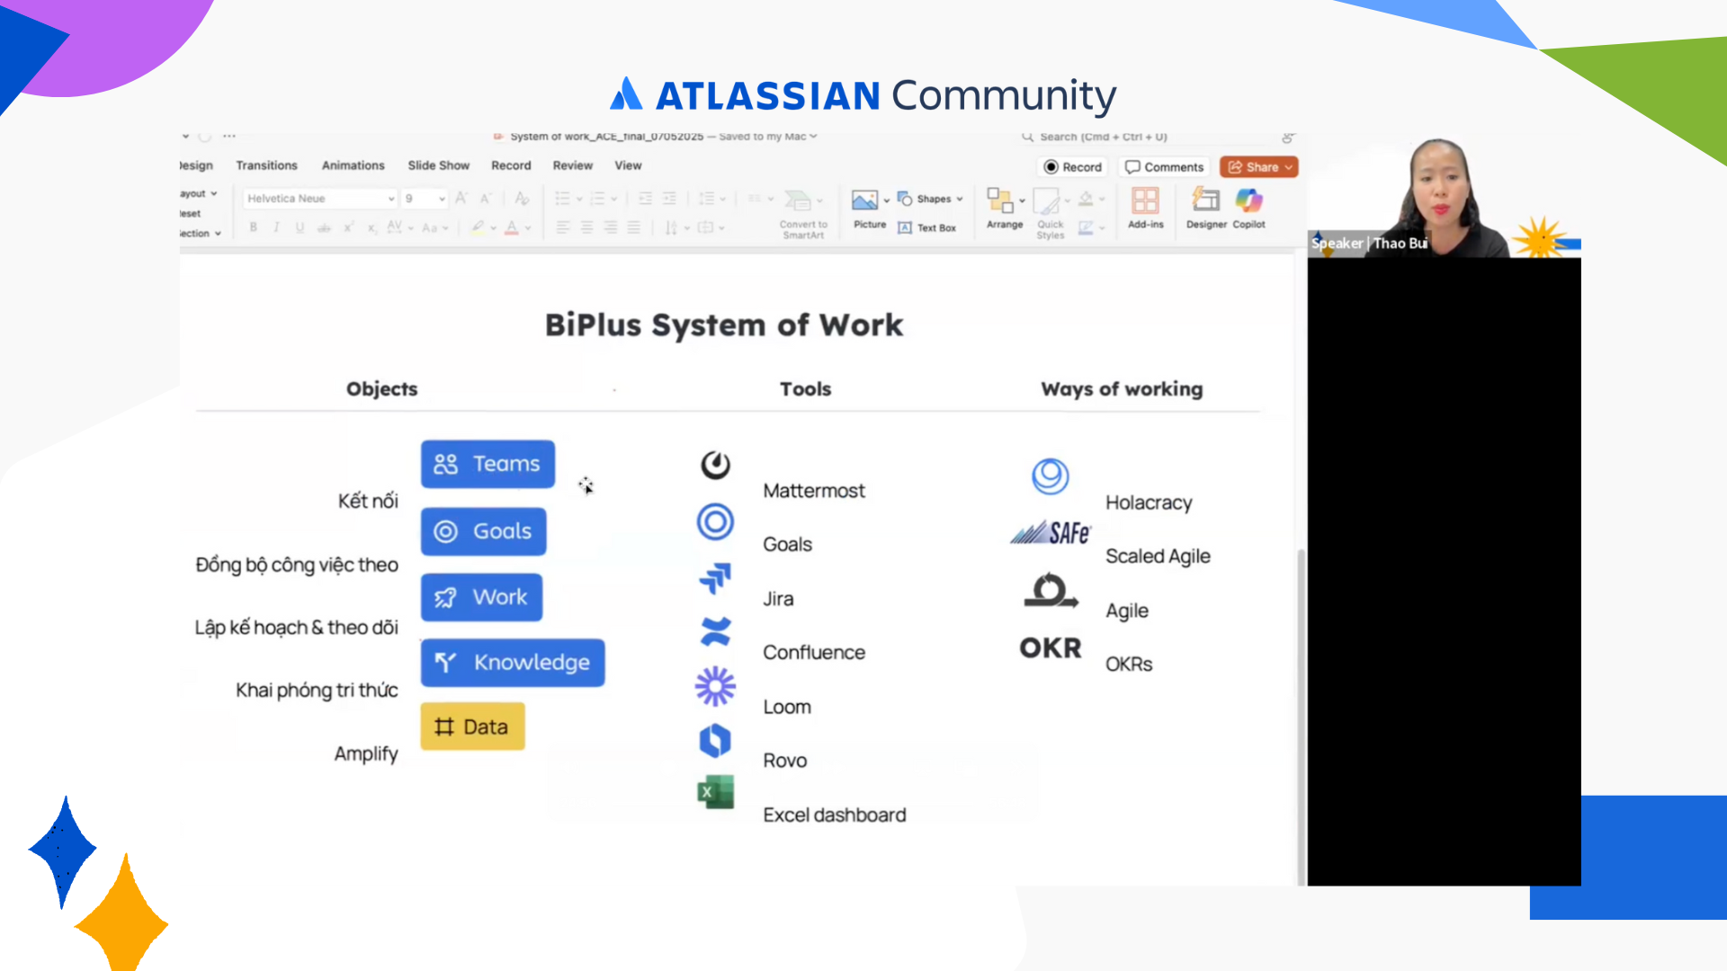Click the Shapes gallery icon
Viewport: 1727px width, 971px height.
click(905, 199)
